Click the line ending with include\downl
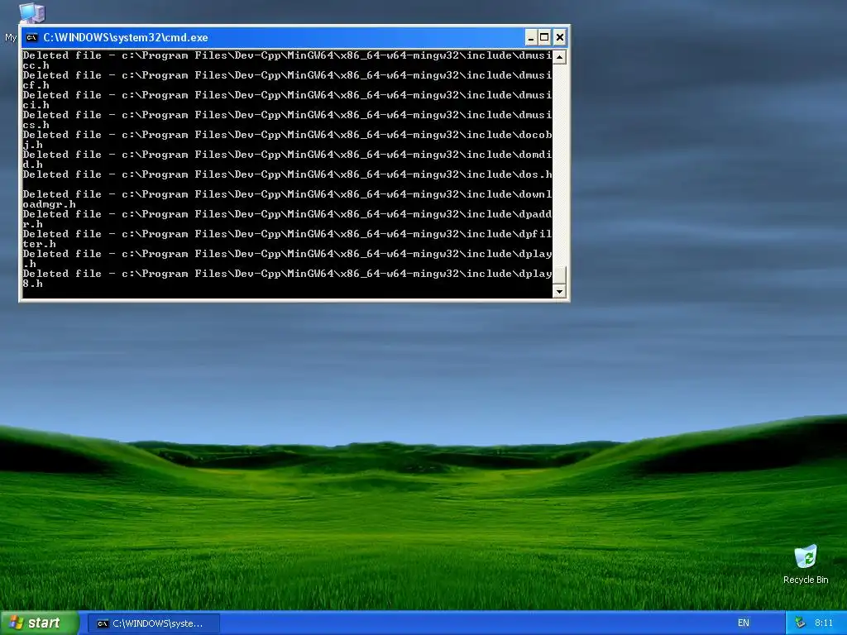847x635 pixels. coord(287,193)
